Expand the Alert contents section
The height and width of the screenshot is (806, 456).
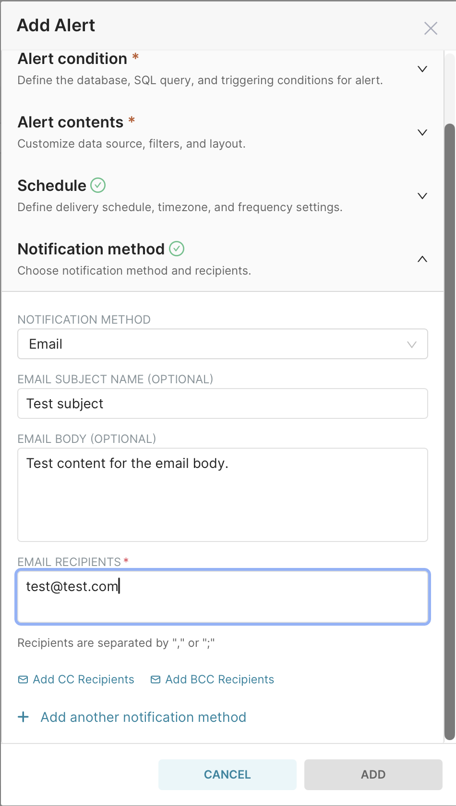point(422,132)
